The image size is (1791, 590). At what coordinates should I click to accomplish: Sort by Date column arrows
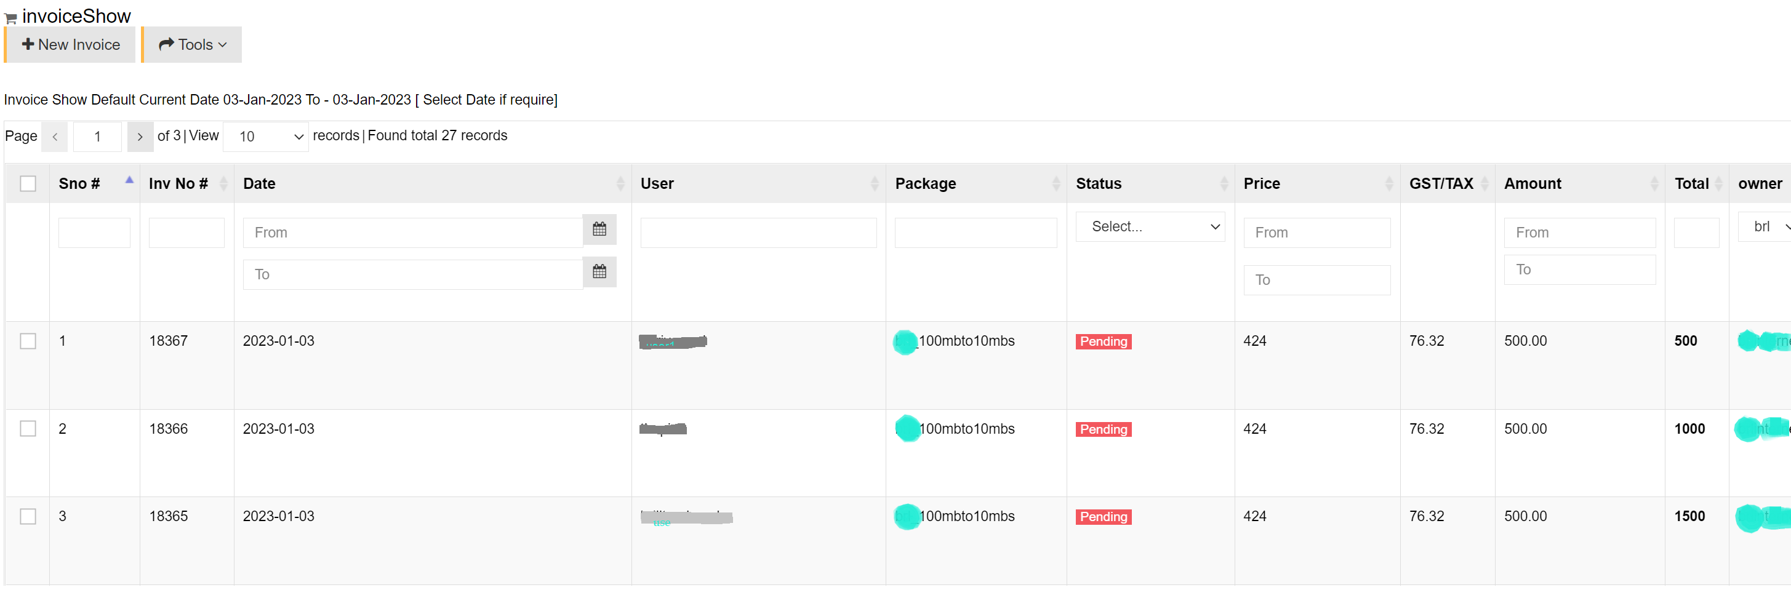pos(620,184)
